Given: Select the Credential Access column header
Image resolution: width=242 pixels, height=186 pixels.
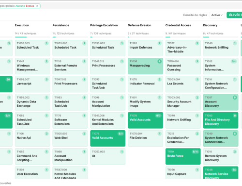Looking at the screenshot, I should tap(178, 25).
